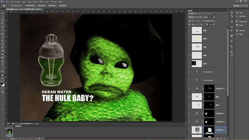This screenshot has height=140, width=249.
Task: Select the Move tool in the toolbar
Action: point(2,13)
